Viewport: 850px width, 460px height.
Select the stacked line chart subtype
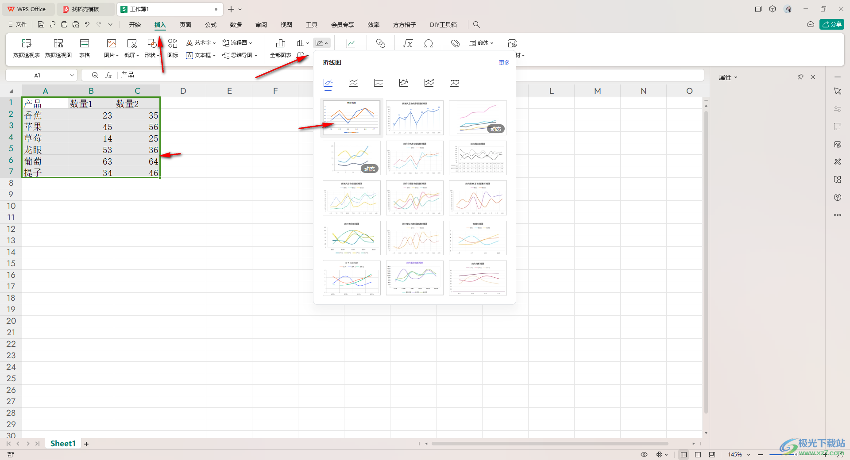(353, 83)
